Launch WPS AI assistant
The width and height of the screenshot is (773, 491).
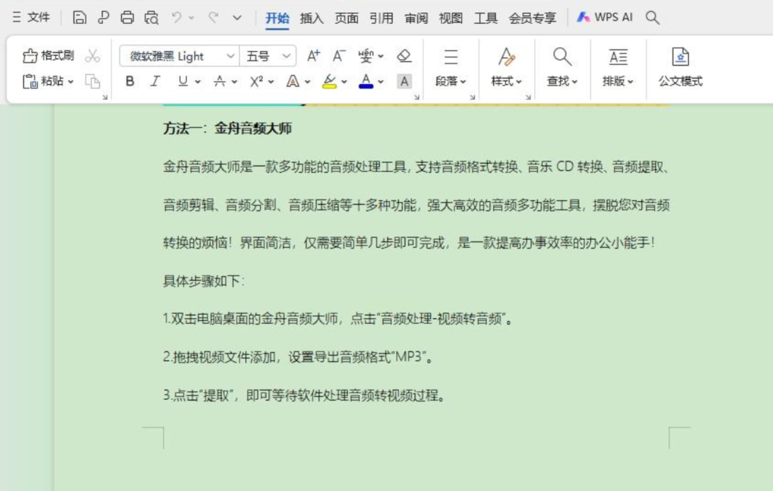605,17
